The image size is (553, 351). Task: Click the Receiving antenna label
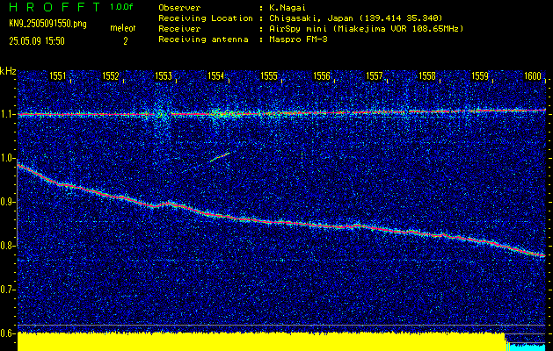[x=203, y=39]
